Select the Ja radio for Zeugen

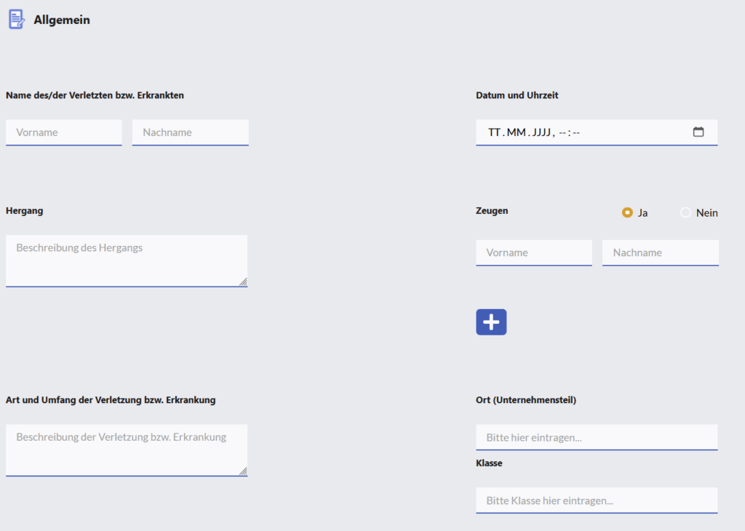point(627,213)
